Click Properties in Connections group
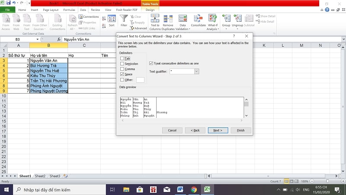This screenshot has width=346, height=195. [87, 23]
